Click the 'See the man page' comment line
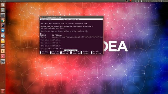168x94 pixels. (x=64, y=31)
